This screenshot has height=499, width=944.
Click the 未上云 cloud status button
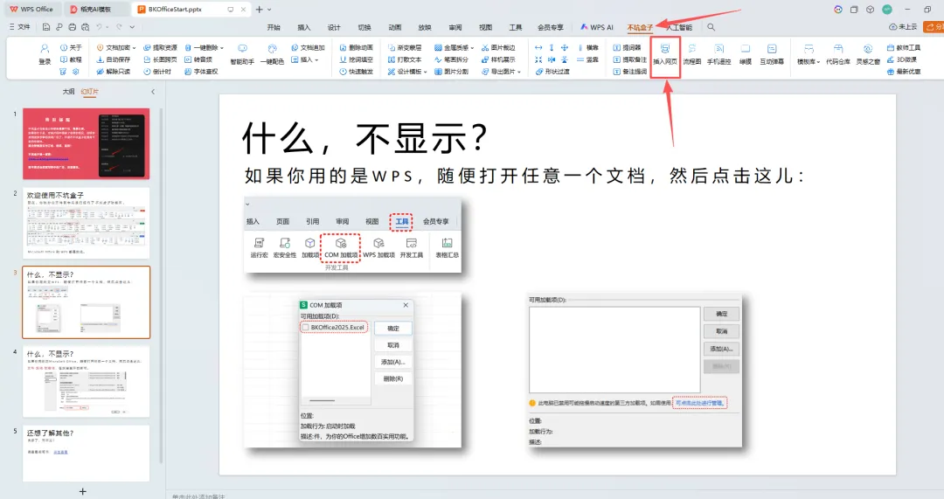903,27
